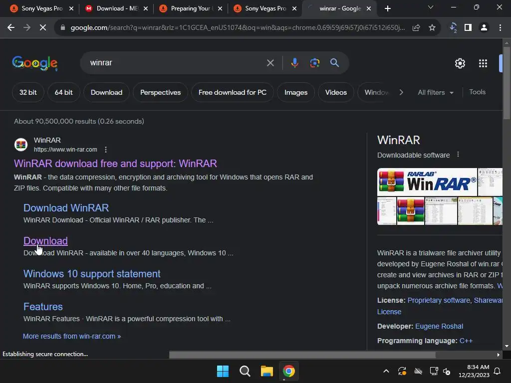Viewport: 511px width, 383px height.
Task: Open File Explorer from taskbar
Action: (267, 371)
